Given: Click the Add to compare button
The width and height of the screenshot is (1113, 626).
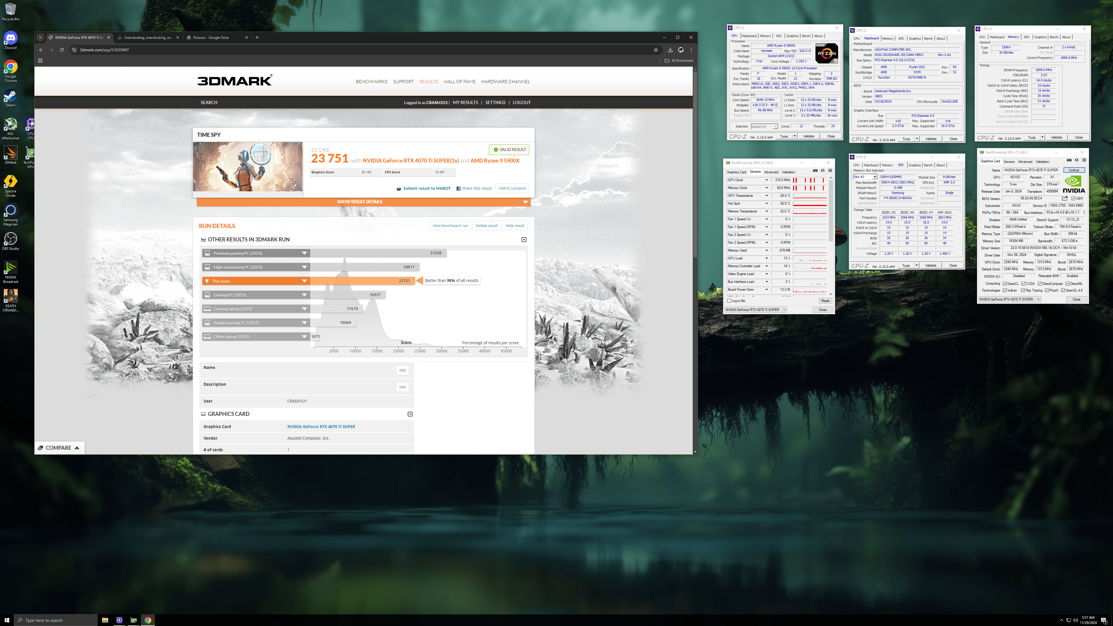Looking at the screenshot, I should (512, 188).
